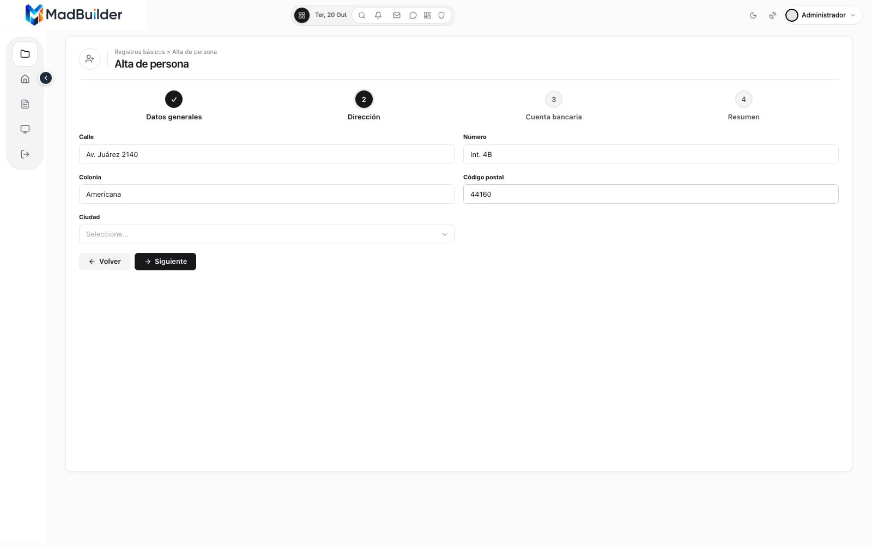Click the monitor icon in the sidebar
The height and width of the screenshot is (545, 872).
(25, 129)
